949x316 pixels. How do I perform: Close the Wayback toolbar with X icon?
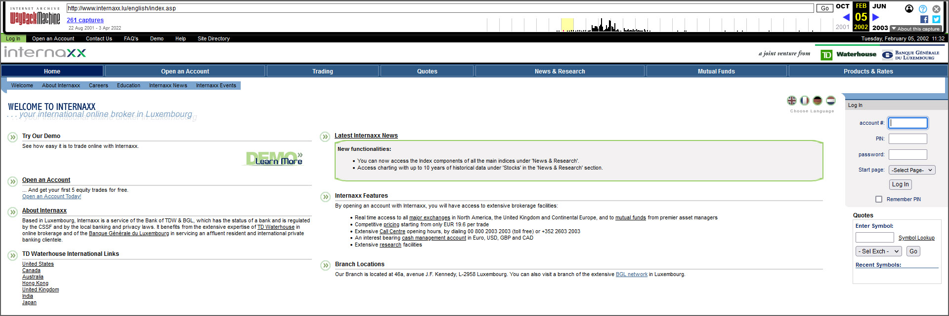(x=936, y=9)
